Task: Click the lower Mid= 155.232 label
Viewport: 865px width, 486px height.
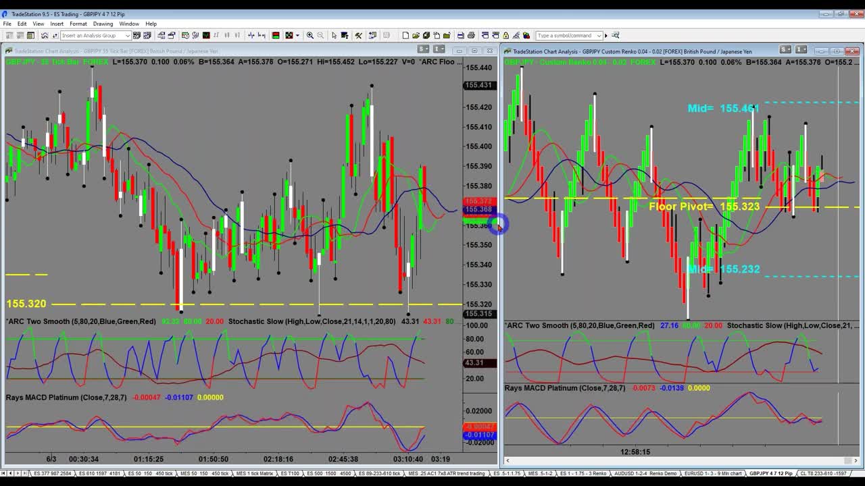Action: click(723, 269)
